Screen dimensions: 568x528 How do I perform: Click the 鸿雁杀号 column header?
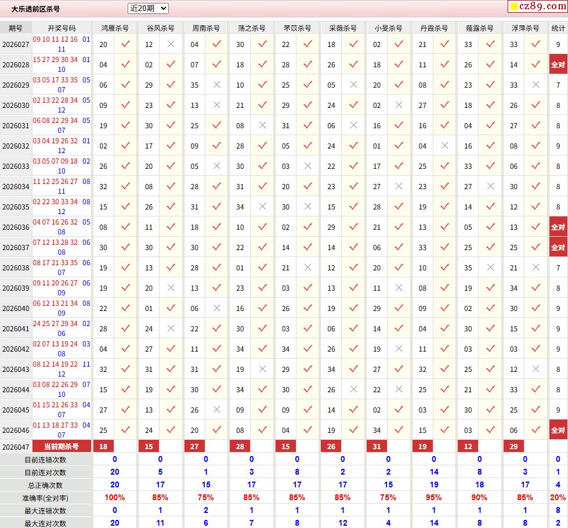(115, 28)
